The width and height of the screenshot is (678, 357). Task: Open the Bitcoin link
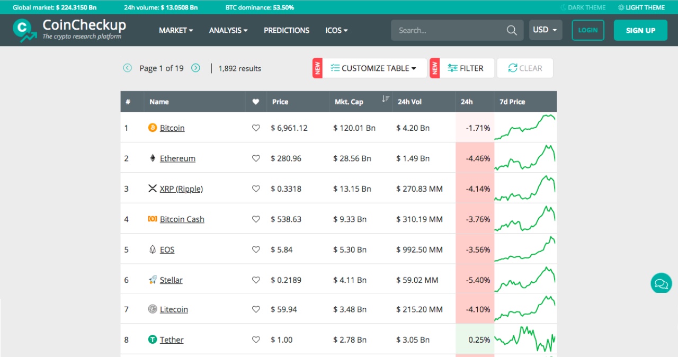pos(172,128)
